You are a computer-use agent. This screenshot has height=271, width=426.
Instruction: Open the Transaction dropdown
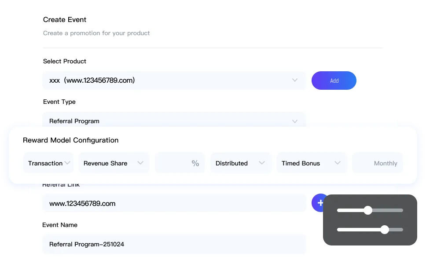pyautogui.click(x=48, y=163)
